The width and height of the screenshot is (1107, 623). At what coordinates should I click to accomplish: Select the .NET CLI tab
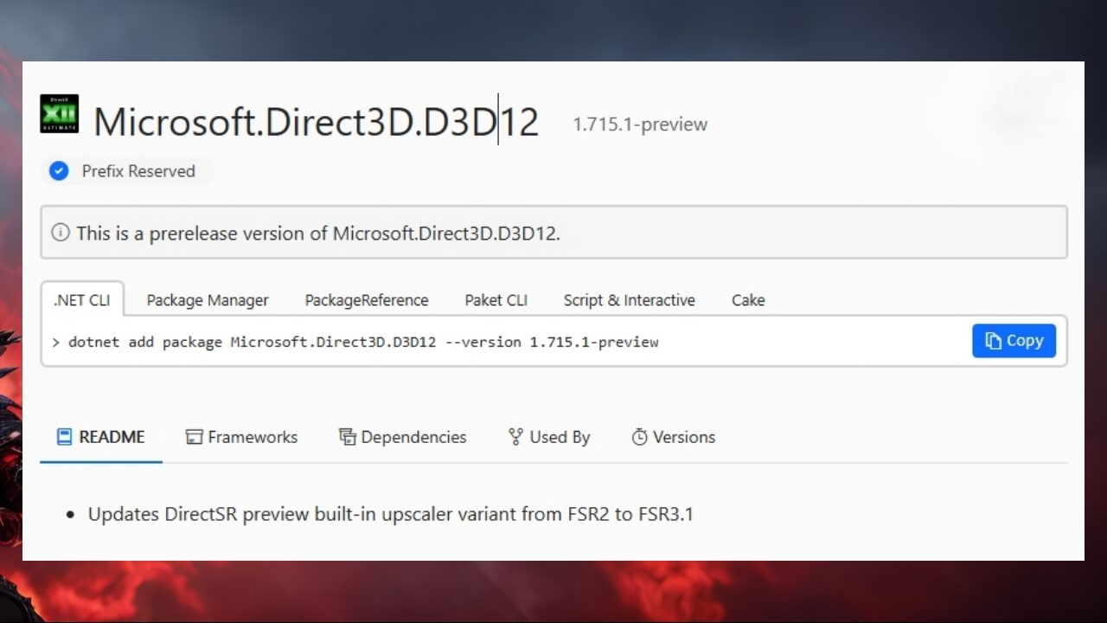pyautogui.click(x=82, y=300)
